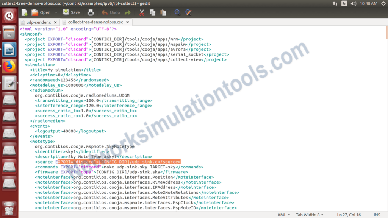This screenshot has width=388, height=218.
Task: Toggle insert/overwrite mode via INS indicator
Action: (377, 215)
